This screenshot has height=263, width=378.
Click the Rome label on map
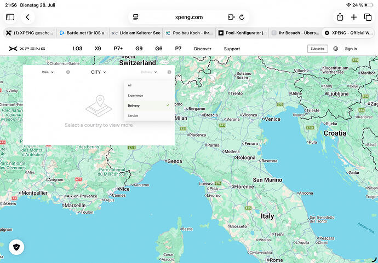click(276, 260)
